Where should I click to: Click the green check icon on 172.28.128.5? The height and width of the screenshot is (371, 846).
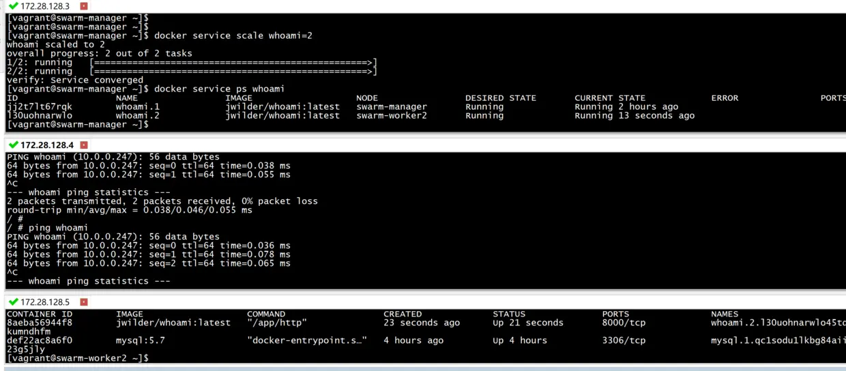13,301
